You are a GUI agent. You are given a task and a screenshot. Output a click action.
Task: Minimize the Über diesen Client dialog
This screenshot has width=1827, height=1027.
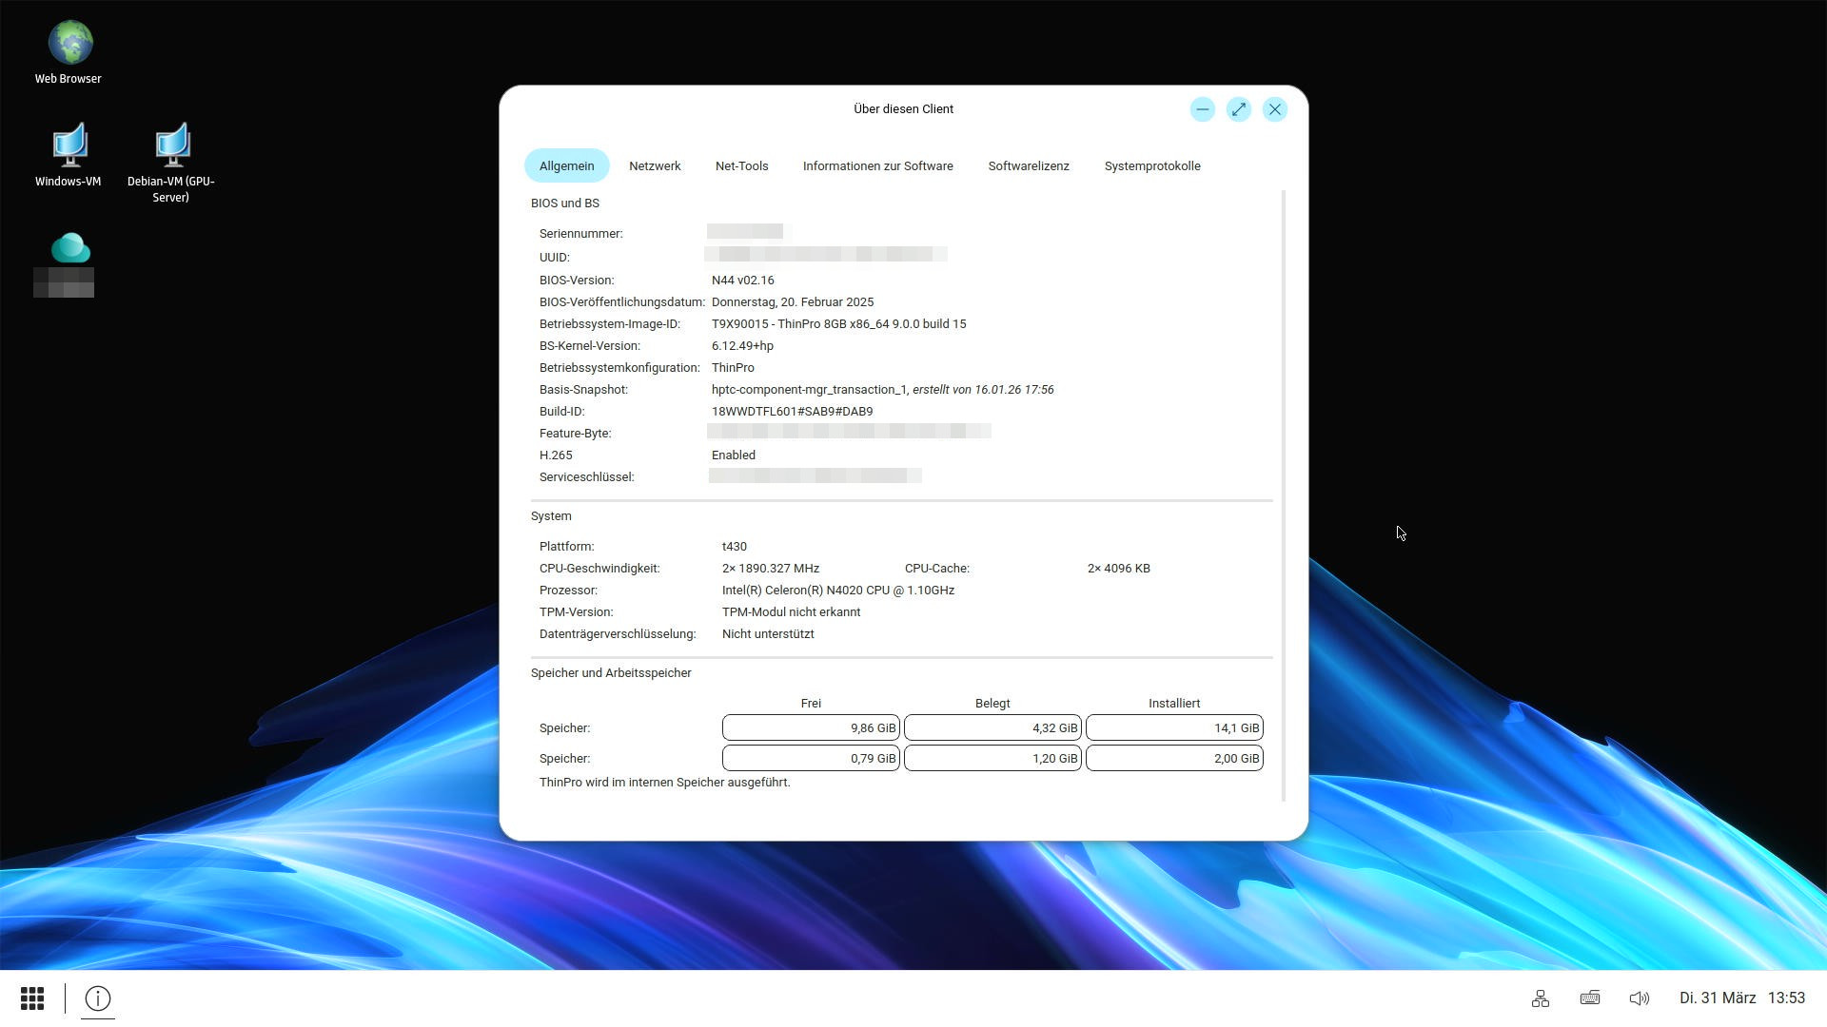point(1202,108)
